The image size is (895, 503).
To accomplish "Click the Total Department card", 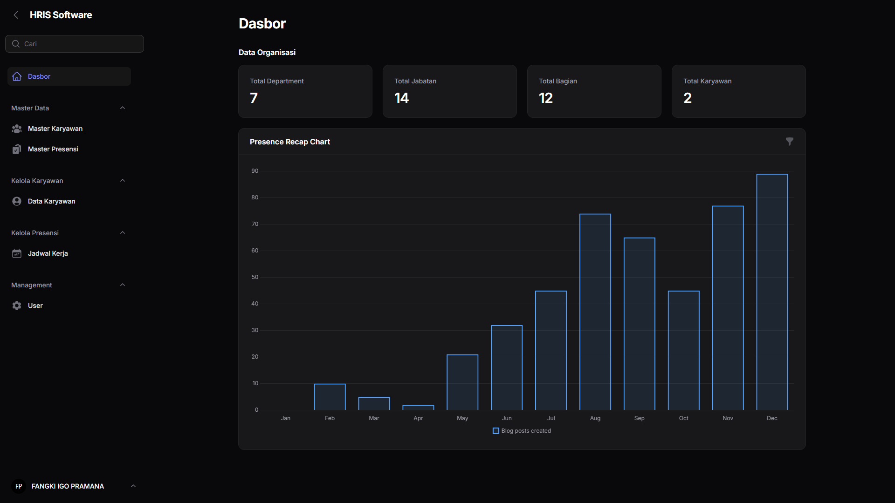I will (x=305, y=91).
